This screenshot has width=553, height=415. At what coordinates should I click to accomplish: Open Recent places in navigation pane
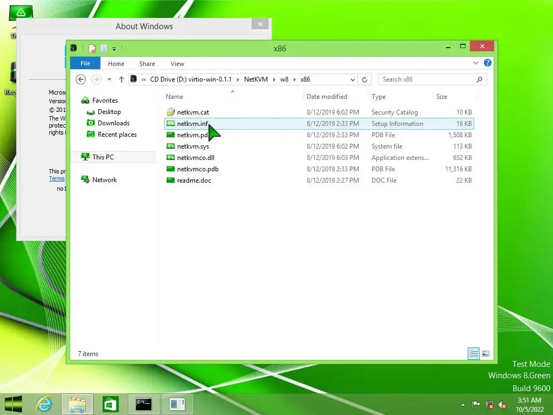click(117, 135)
